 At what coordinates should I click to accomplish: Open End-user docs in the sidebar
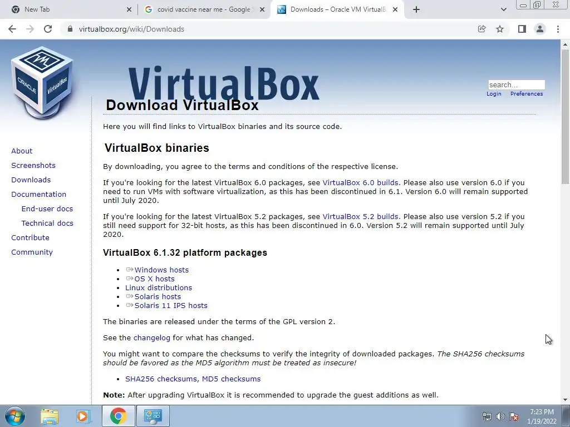pos(47,209)
